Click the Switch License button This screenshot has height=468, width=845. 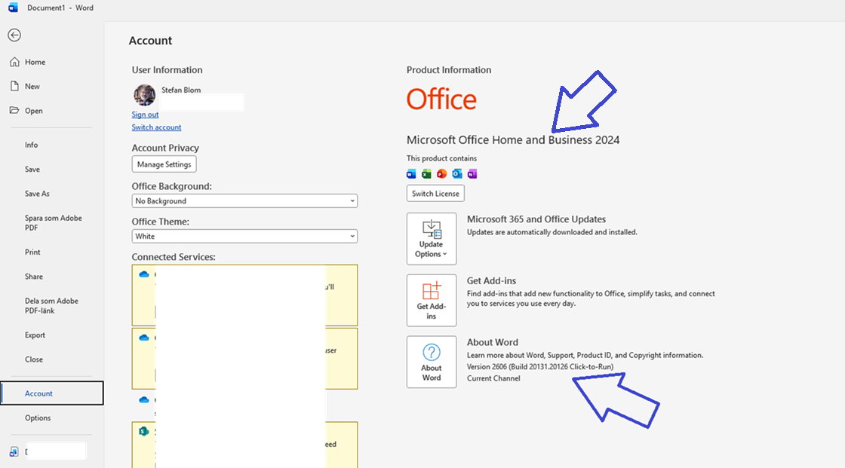435,194
